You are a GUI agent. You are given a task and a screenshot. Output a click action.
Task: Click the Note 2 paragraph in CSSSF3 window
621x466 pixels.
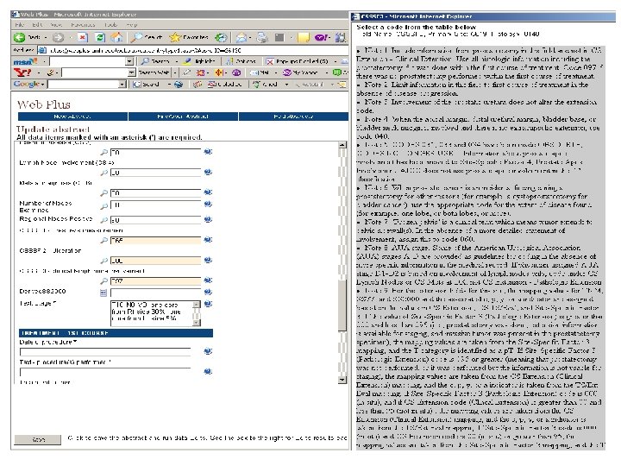click(472, 89)
